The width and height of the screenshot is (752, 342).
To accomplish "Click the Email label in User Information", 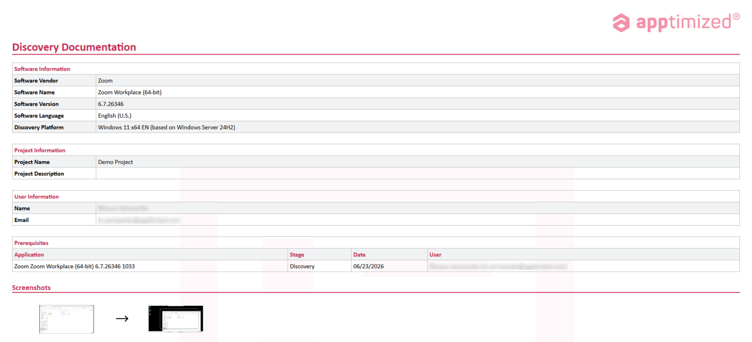I will 21,220.
